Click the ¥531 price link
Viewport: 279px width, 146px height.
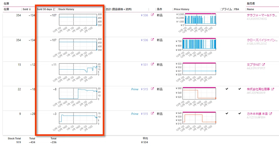(144, 65)
